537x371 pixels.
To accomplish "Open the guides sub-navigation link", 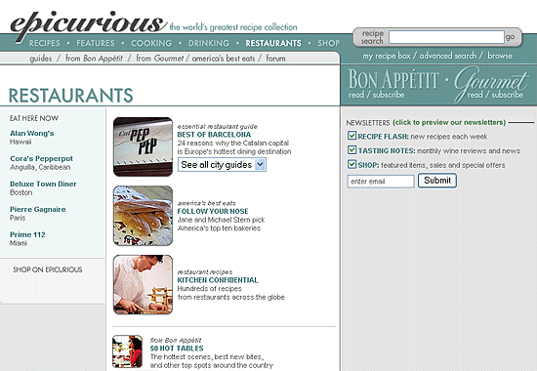I will [40, 59].
